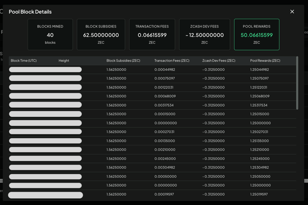
Task: Click pool reward 1.25015000
Action: 259,114
